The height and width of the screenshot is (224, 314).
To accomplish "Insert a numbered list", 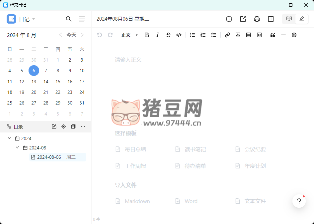I will tap(203, 35).
